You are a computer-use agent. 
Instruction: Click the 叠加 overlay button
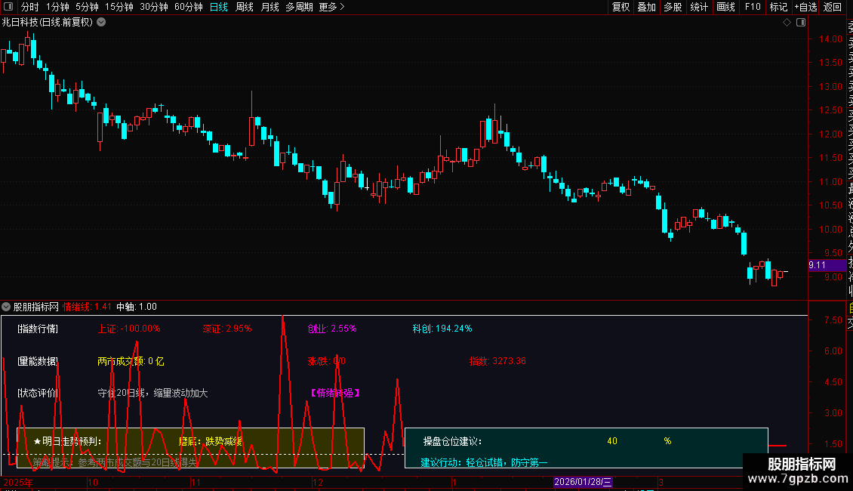pos(647,7)
